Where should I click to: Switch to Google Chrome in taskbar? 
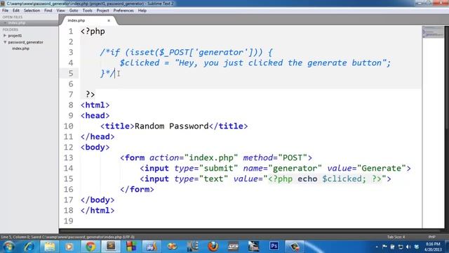coord(91,247)
